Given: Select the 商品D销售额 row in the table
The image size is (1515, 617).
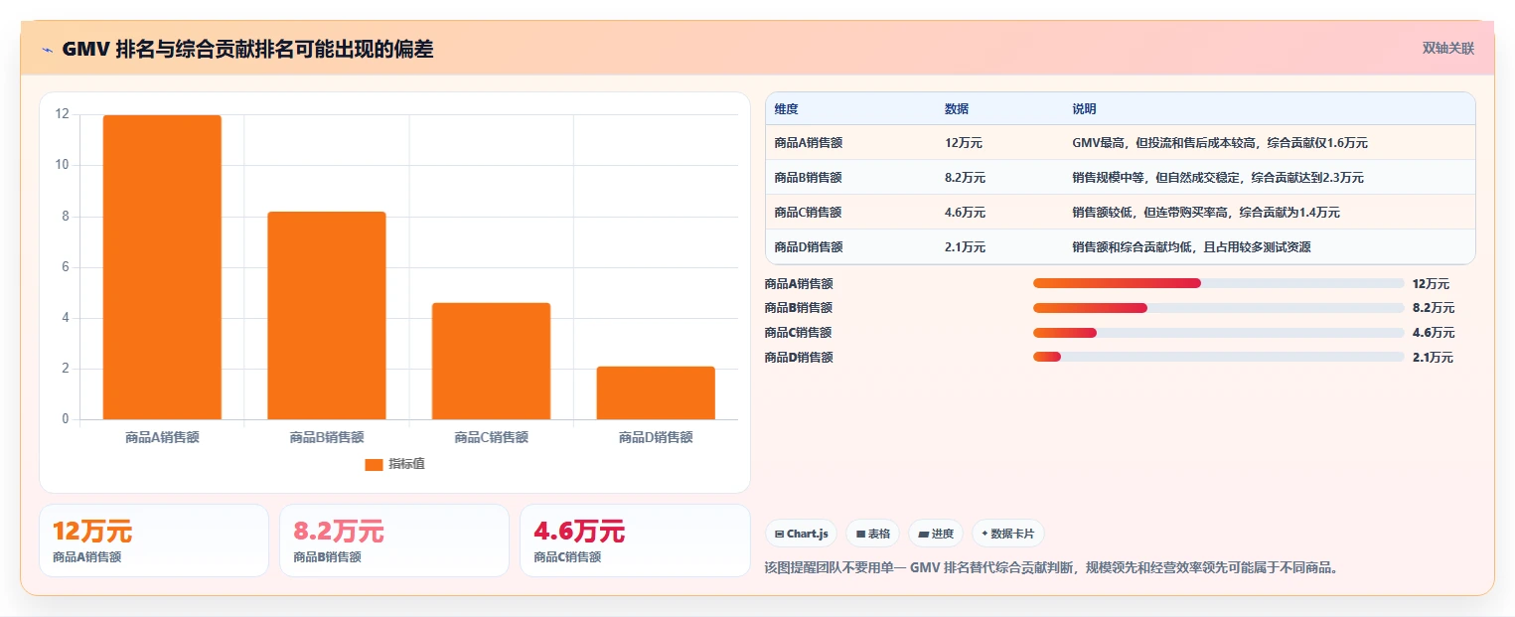Looking at the screenshot, I should click(1121, 247).
